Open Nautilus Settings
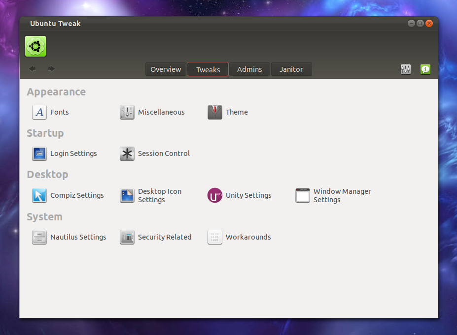457x335 pixels. pos(70,237)
